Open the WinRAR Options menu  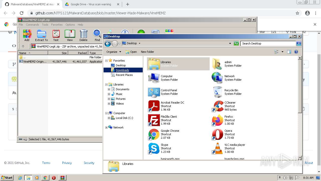70,25
